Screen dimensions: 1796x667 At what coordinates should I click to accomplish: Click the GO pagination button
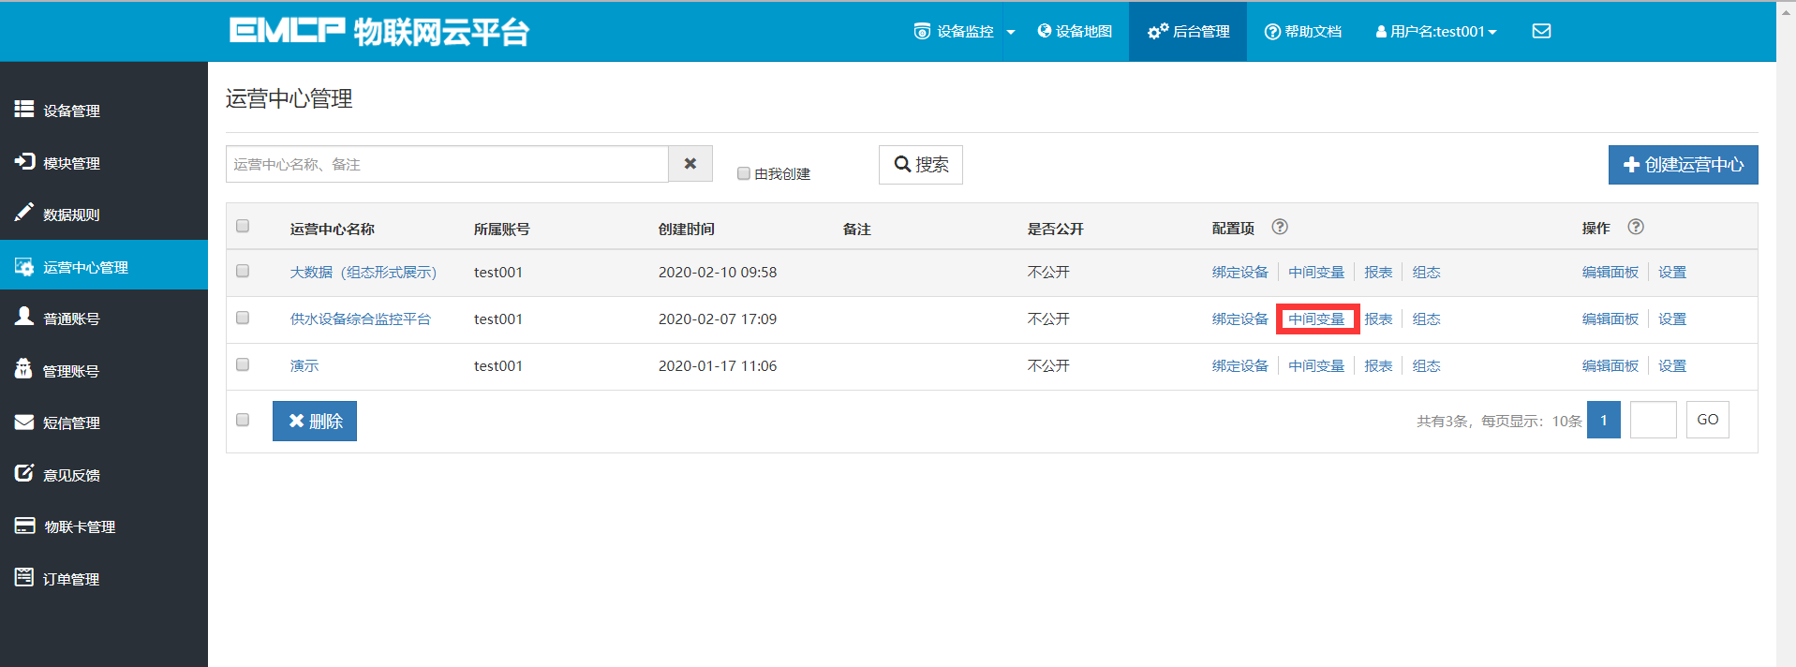tap(1708, 420)
